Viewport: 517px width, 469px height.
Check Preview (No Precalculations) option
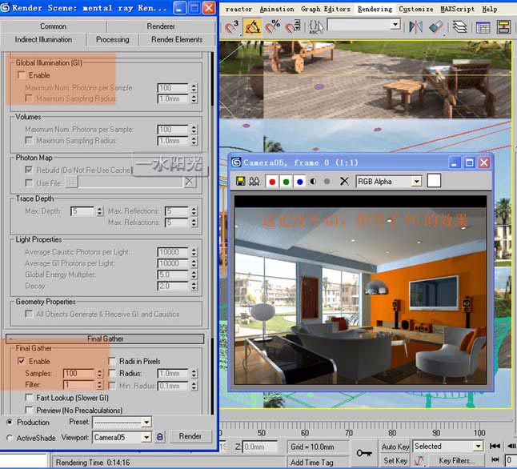(29, 410)
